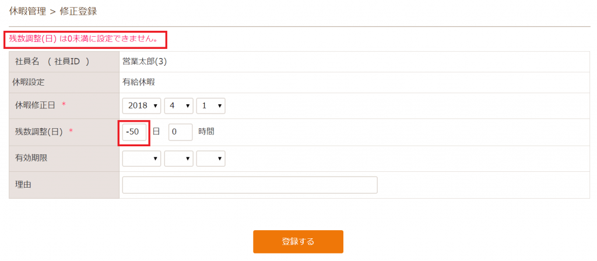Click the 残数調整(日) label cell

point(64,132)
